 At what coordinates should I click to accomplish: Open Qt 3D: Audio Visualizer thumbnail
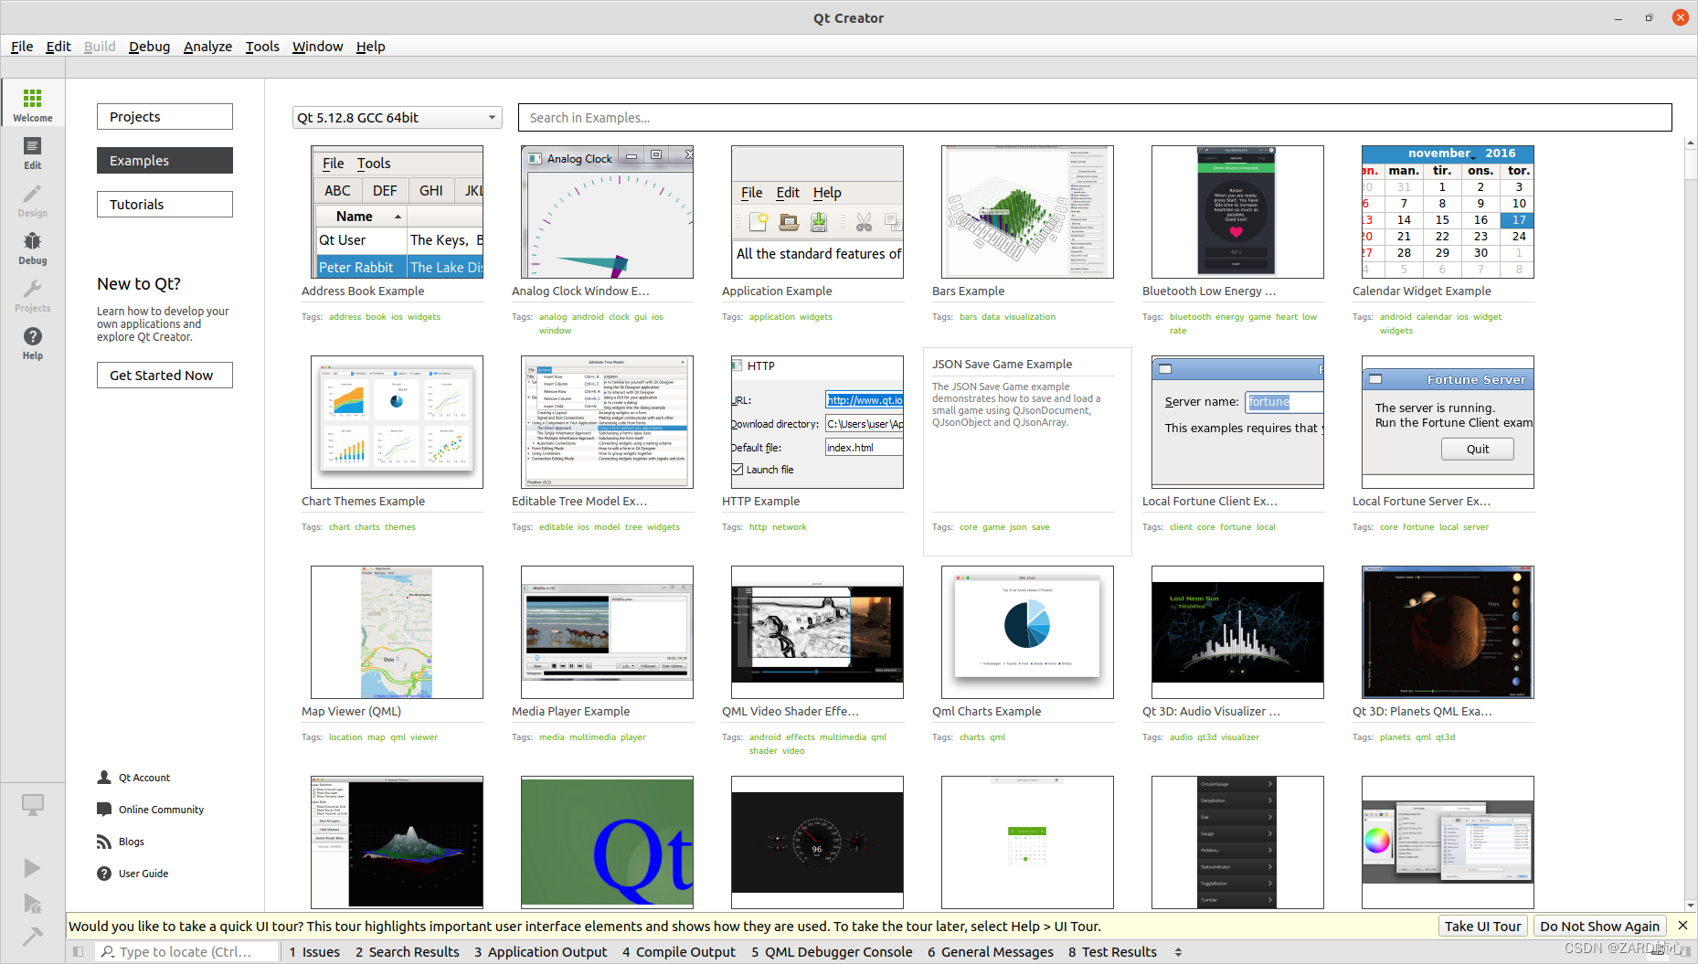tap(1237, 632)
